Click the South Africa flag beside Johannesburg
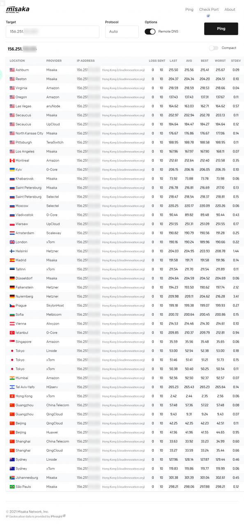 (x=12, y=478)
